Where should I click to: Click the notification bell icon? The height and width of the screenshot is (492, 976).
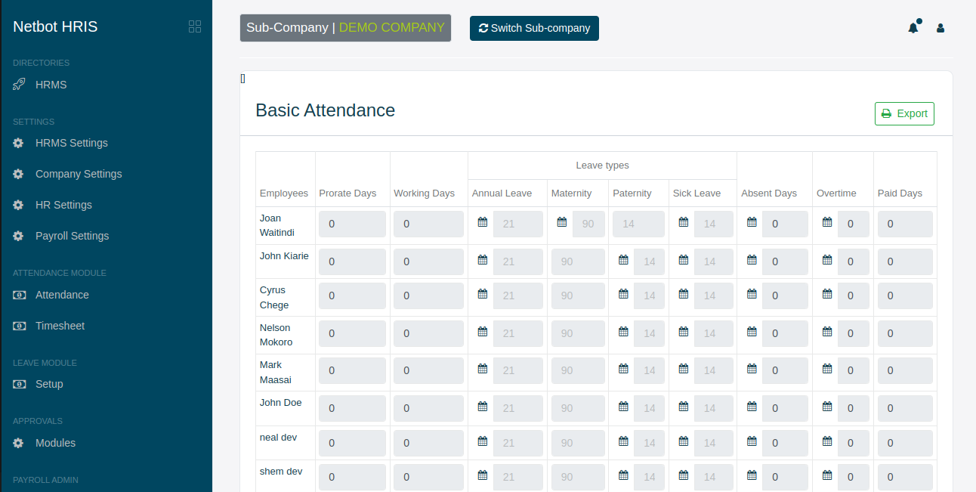point(913,28)
